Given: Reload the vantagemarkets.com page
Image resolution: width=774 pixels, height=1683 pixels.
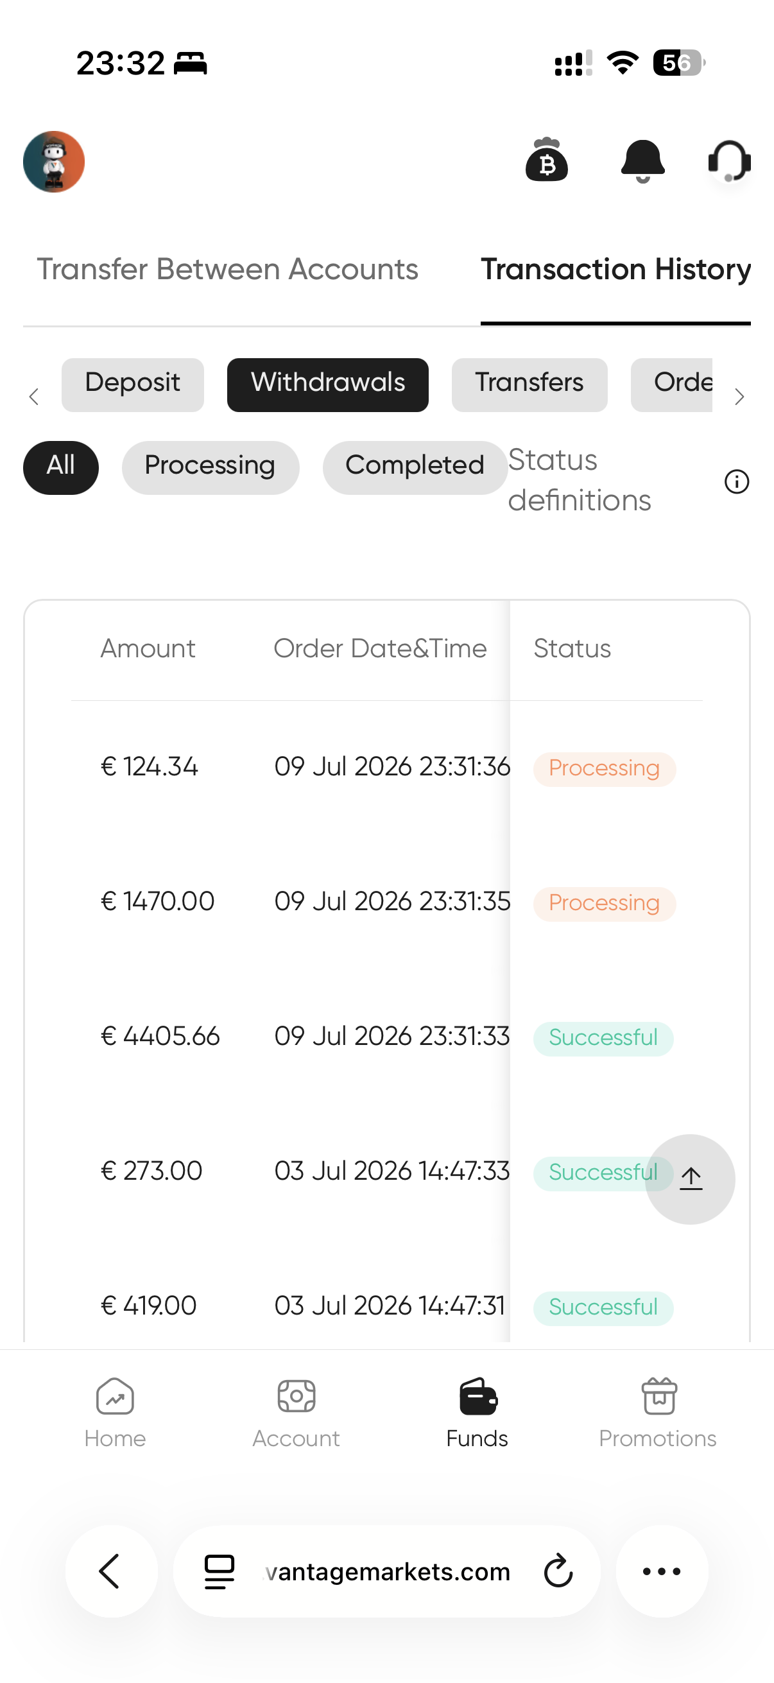Looking at the screenshot, I should click(x=558, y=1571).
